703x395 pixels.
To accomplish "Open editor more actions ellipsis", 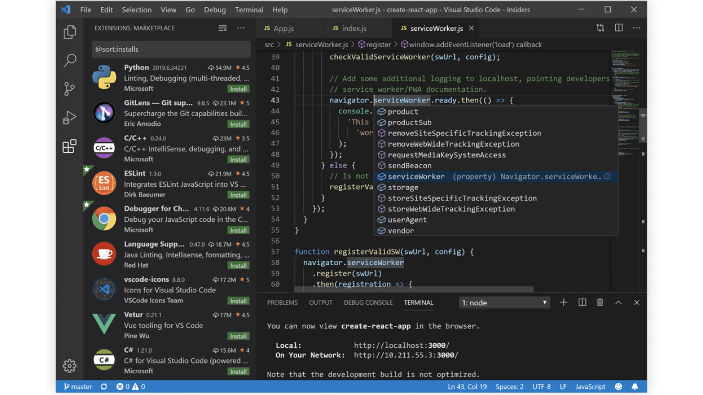I will pos(637,28).
